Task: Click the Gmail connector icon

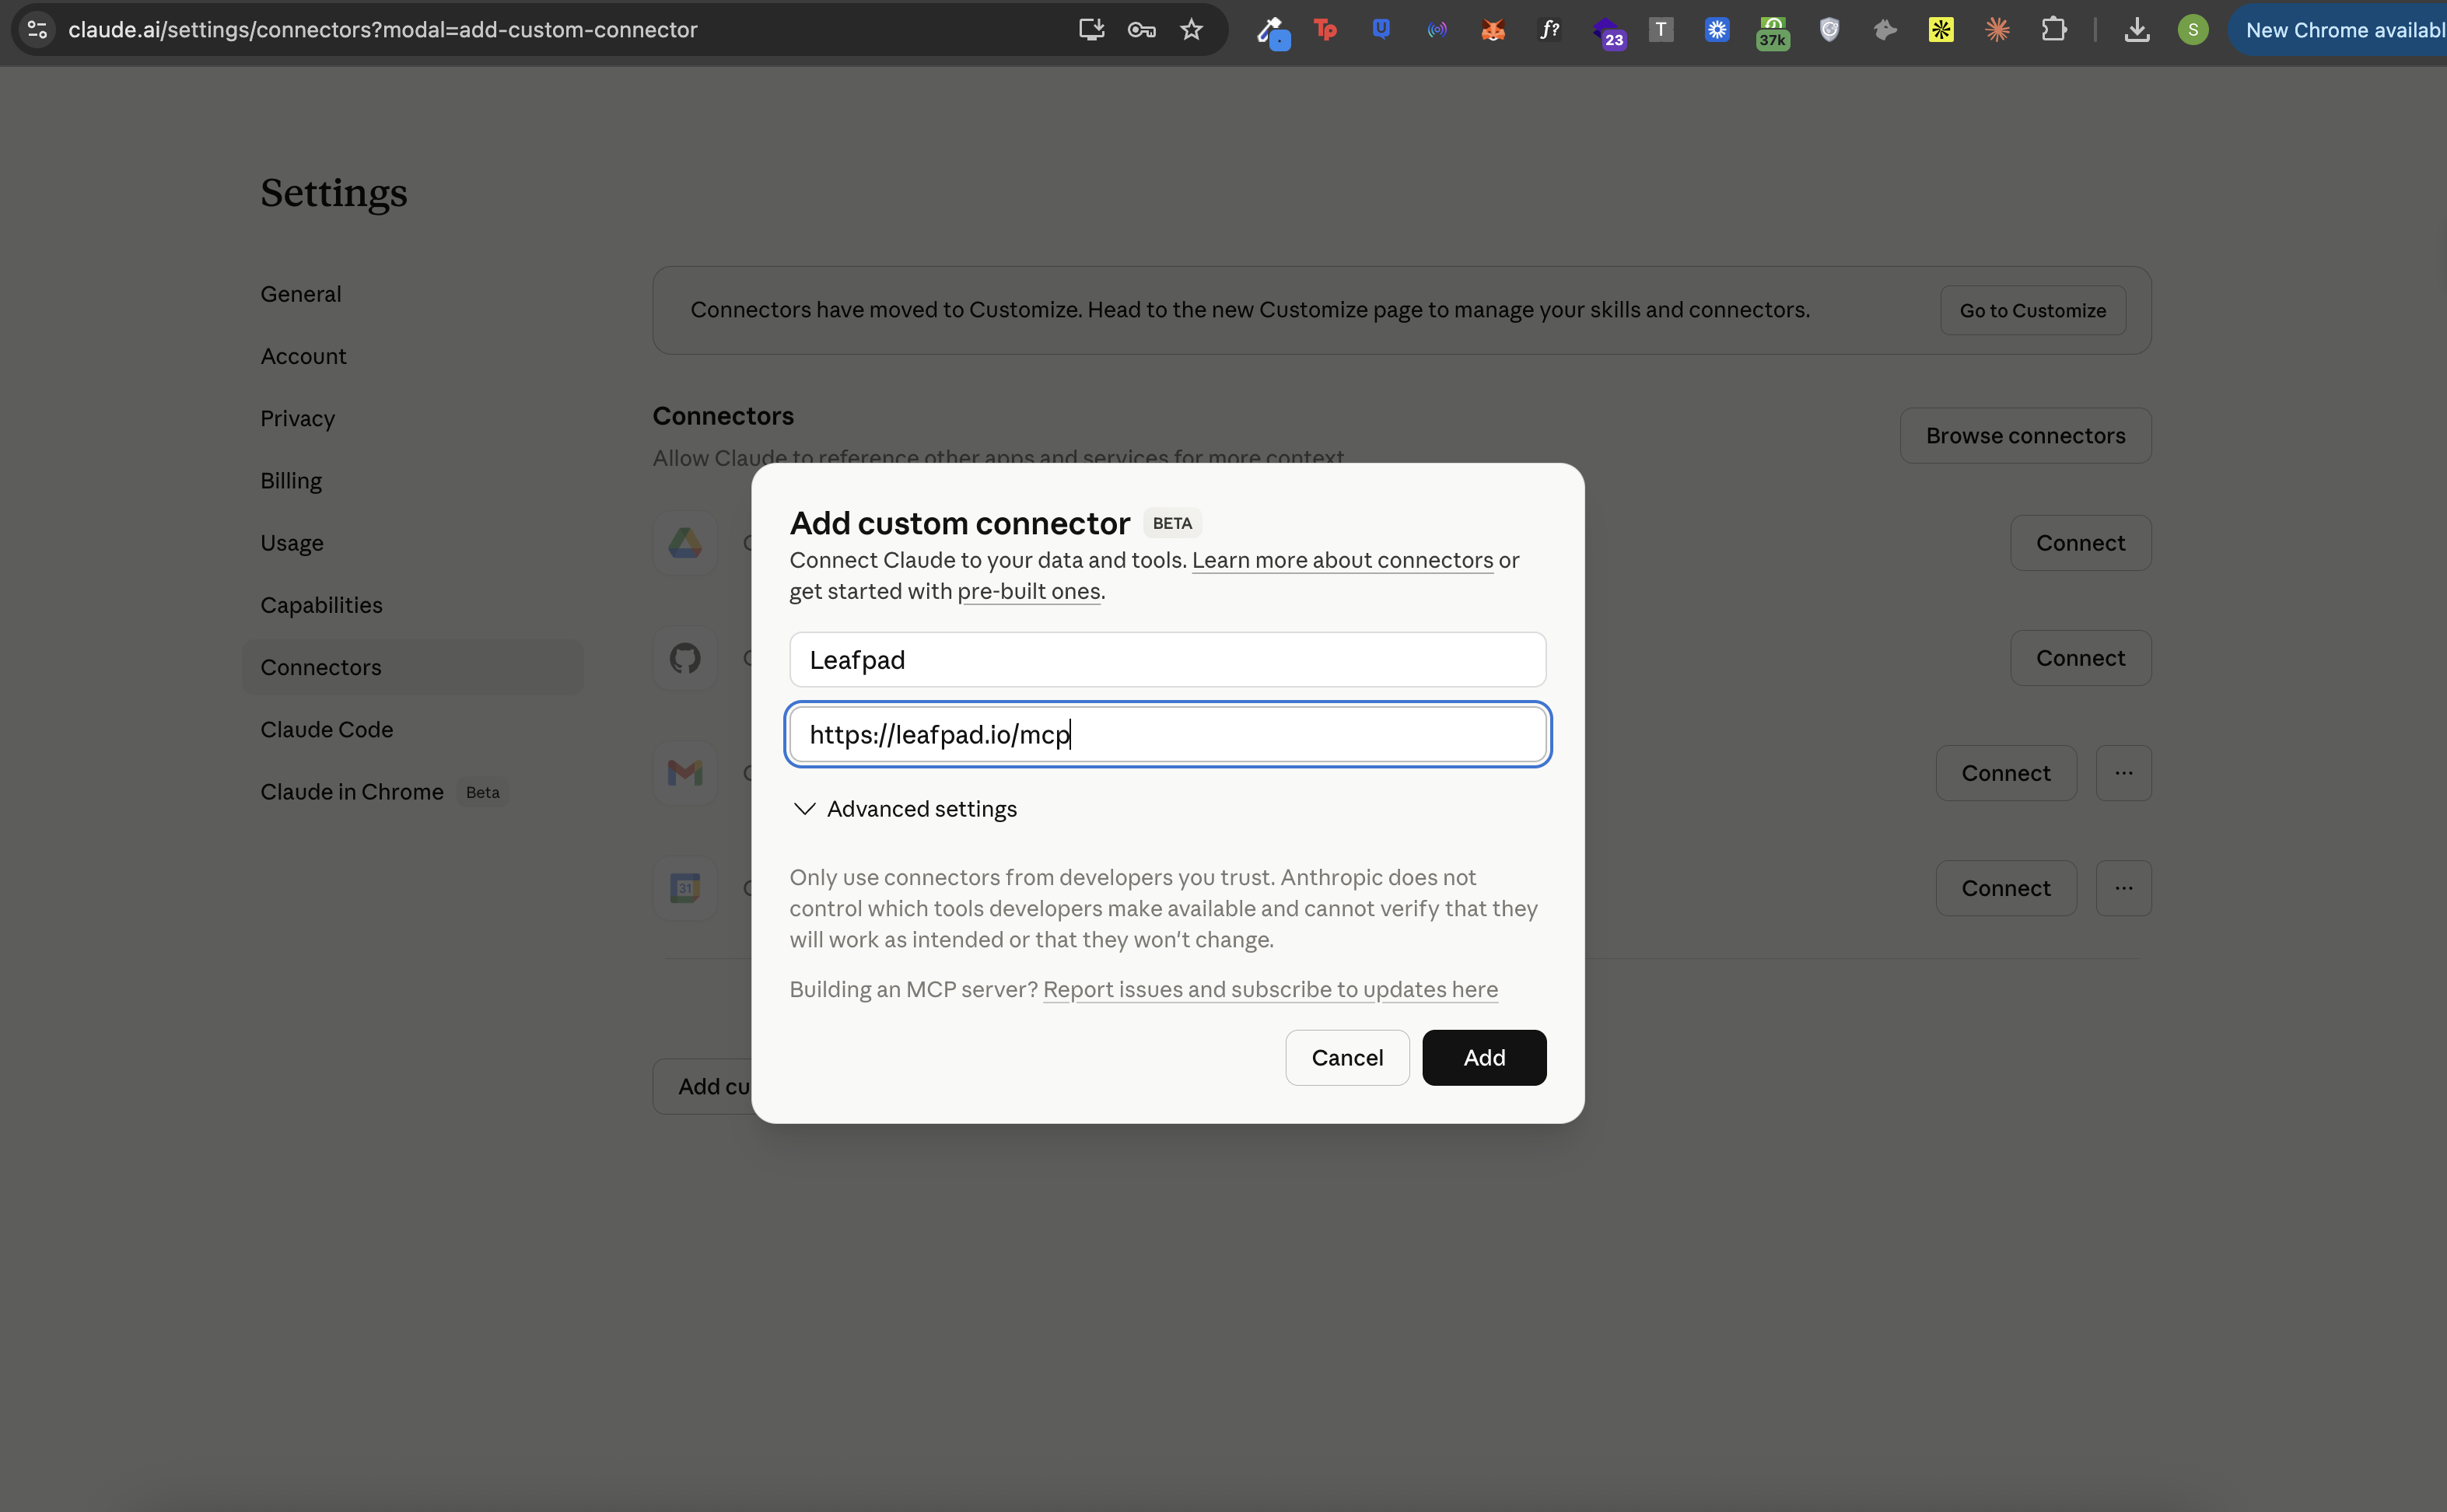Action: point(685,773)
